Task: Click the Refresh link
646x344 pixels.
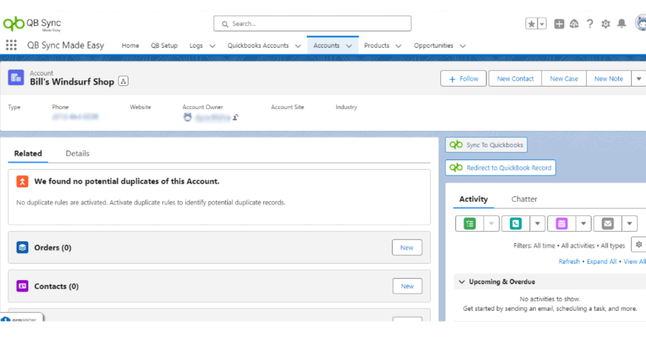Action: click(x=569, y=261)
